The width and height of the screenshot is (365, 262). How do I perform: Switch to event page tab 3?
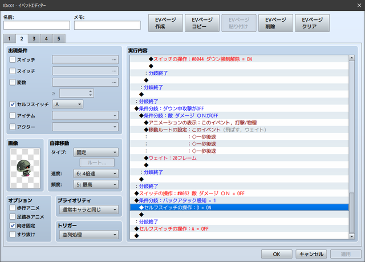(34, 39)
